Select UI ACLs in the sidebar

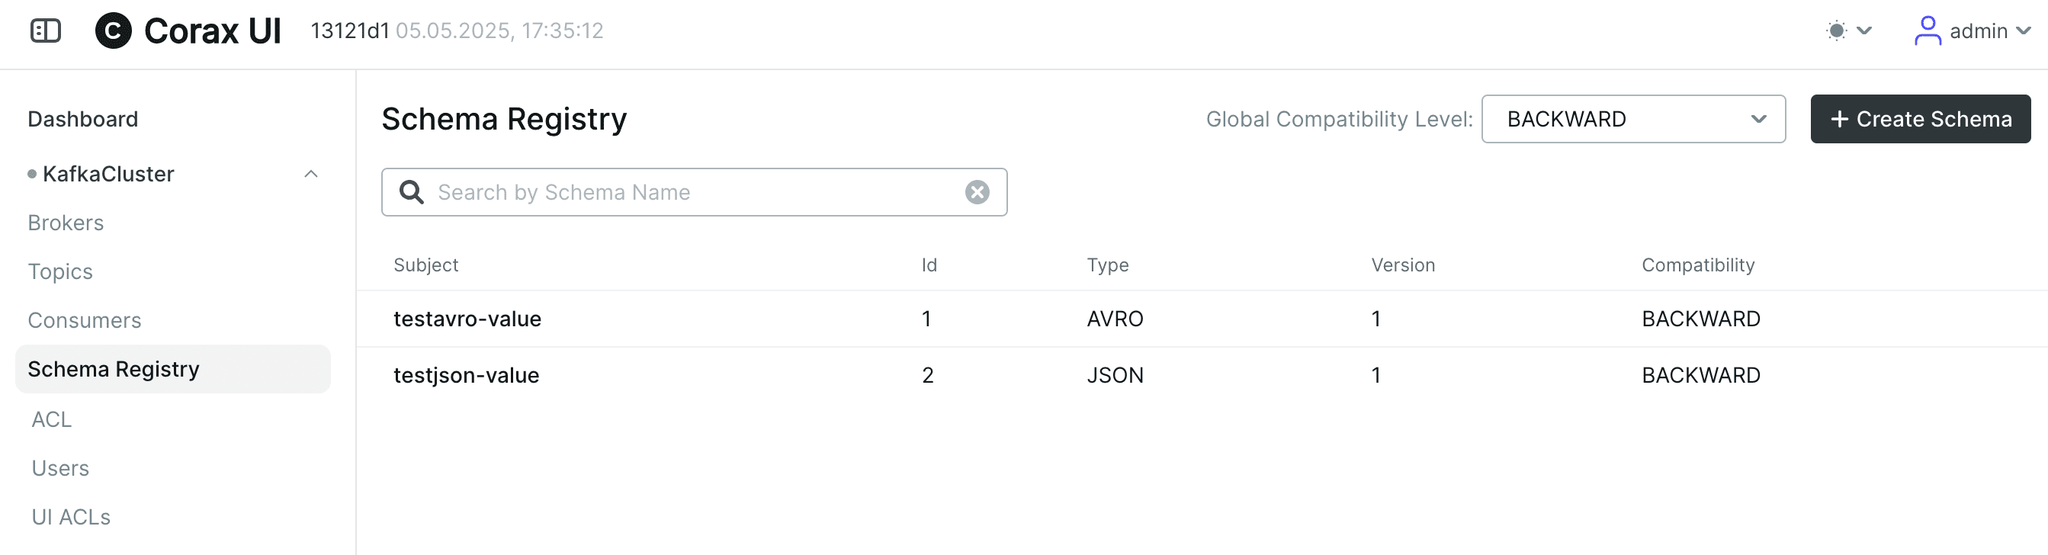71,517
